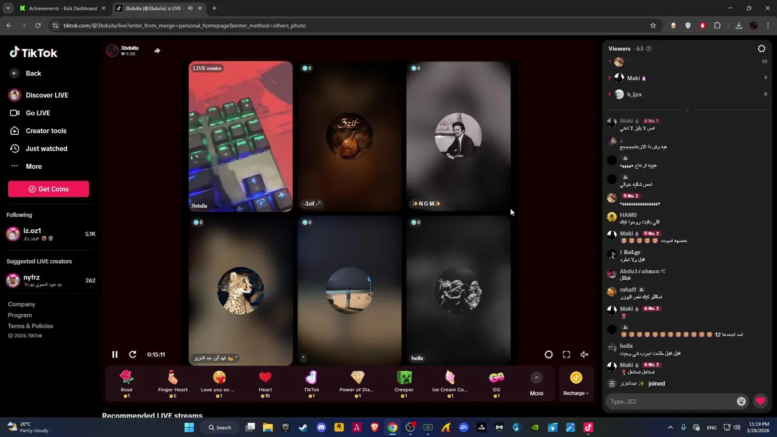Unmute the live stream audio
The width and height of the screenshot is (777, 437).
pyautogui.click(x=585, y=354)
